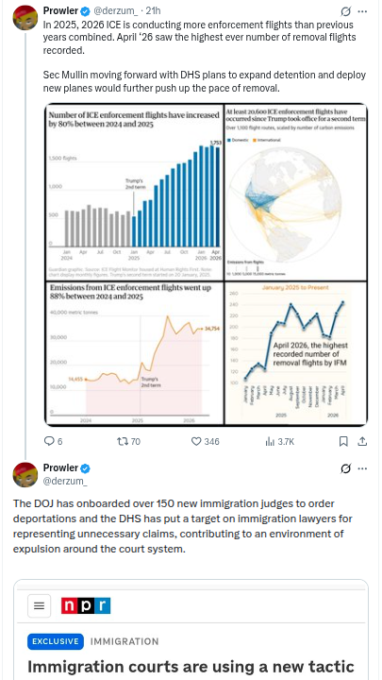Click Grok icon on first tweet
The image size is (382, 680).
345,11
